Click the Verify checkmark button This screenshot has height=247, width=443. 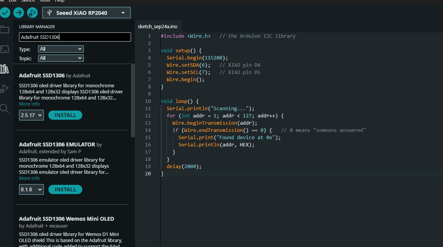5,13
